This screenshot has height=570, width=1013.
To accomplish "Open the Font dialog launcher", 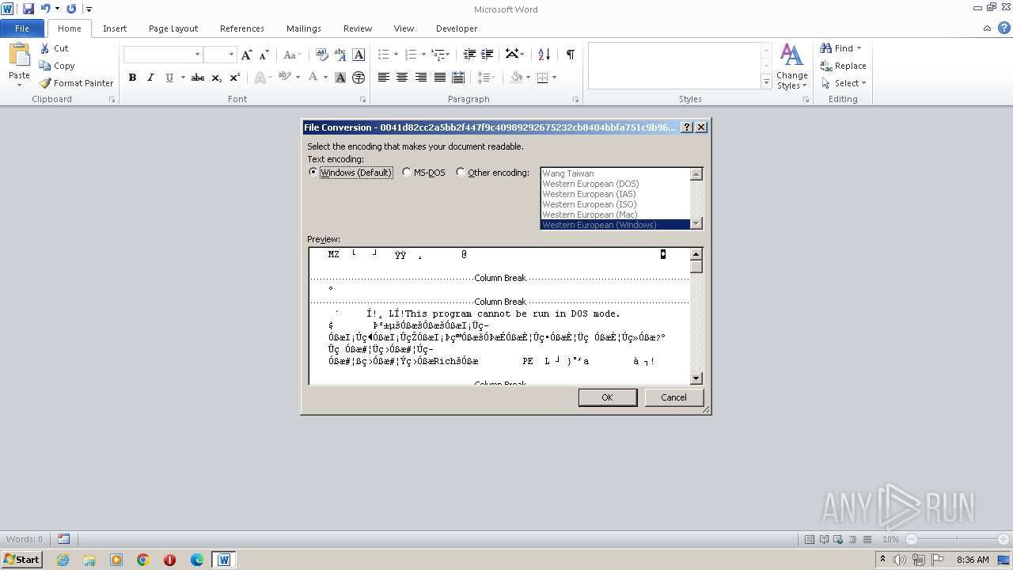I will [363, 100].
